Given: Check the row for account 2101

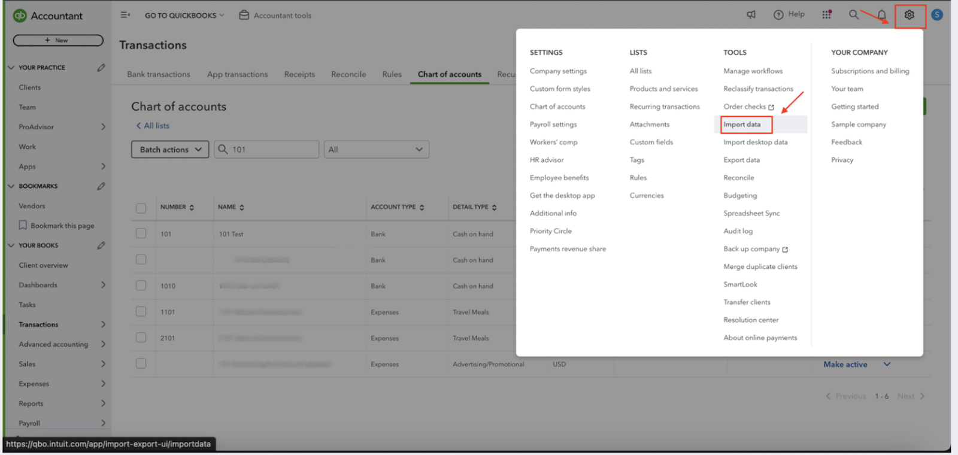Looking at the screenshot, I should coord(141,338).
